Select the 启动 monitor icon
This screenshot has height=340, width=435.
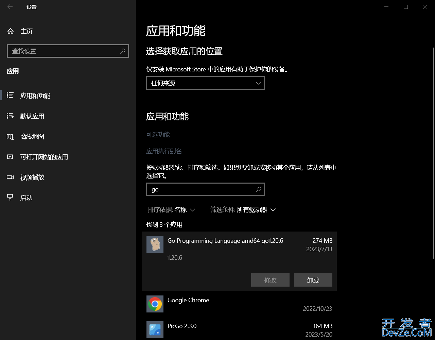[10, 198]
